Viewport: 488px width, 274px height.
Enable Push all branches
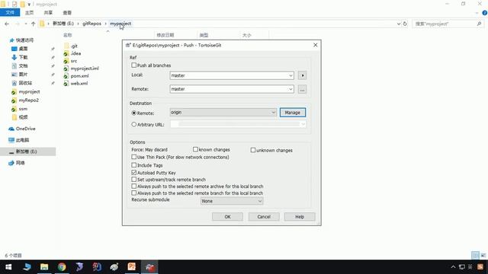pos(134,65)
